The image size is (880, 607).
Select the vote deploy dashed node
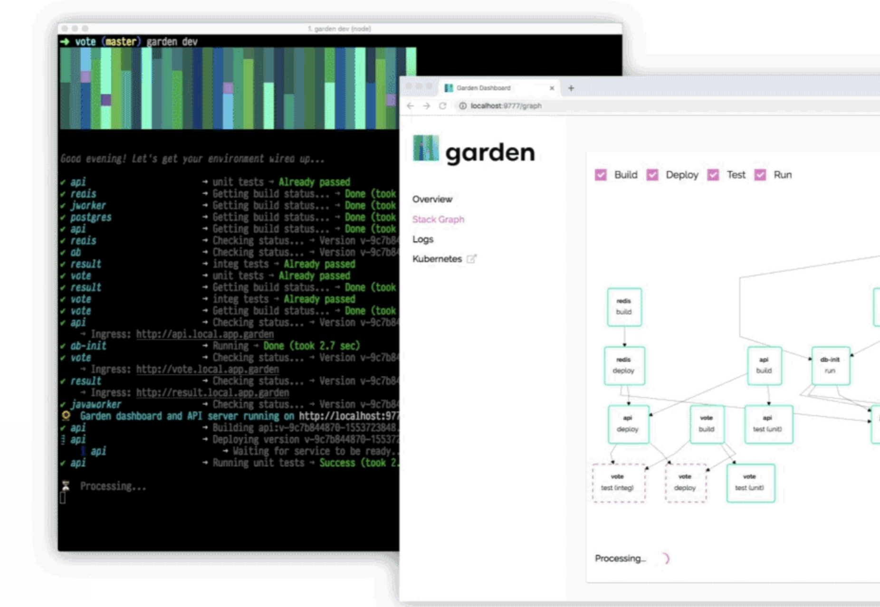pyautogui.click(x=685, y=483)
